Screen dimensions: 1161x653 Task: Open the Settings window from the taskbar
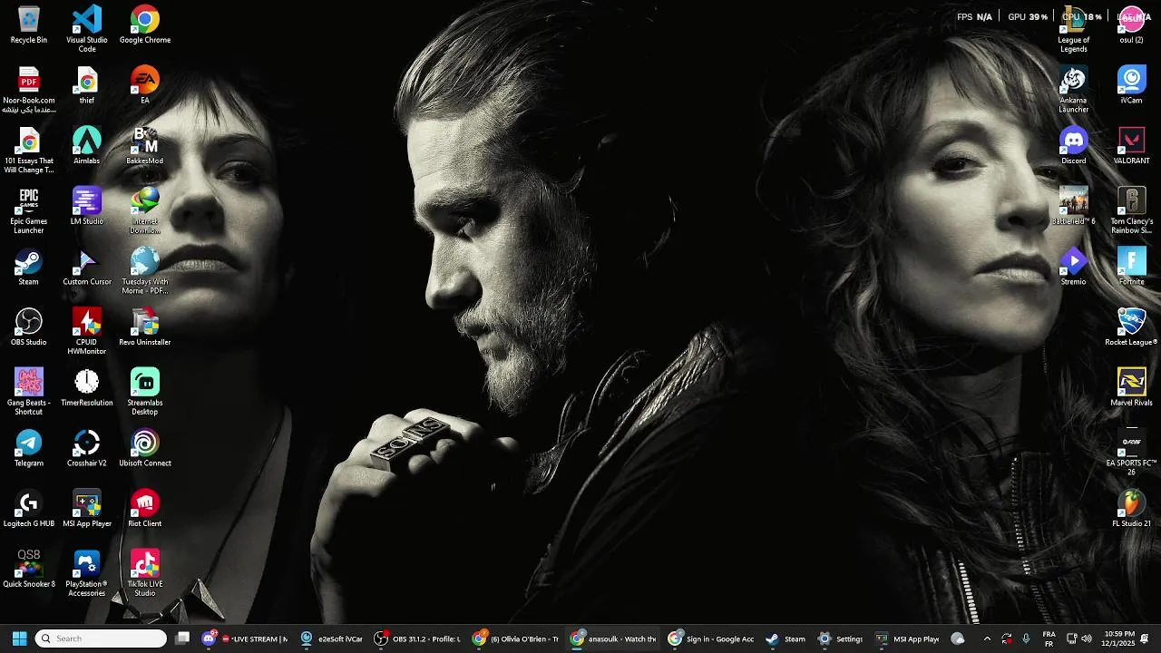tap(840, 638)
